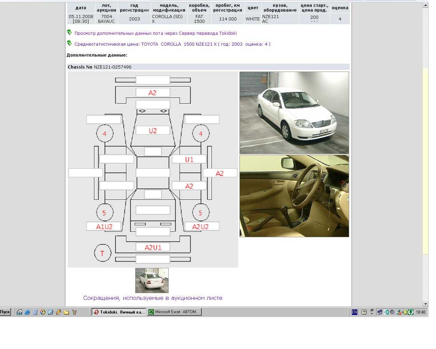Screen dimensions: 436x349
Task: Click start price cell 200
Action: [314, 19]
